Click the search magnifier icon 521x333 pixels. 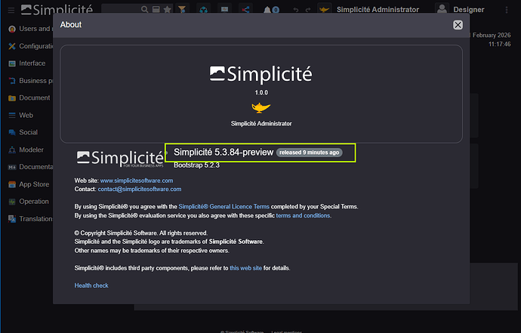[x=145, y=10]
